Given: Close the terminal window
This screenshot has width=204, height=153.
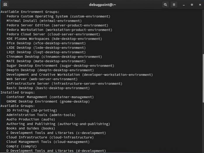Looking at the screenshot, I should click(200, 5).
